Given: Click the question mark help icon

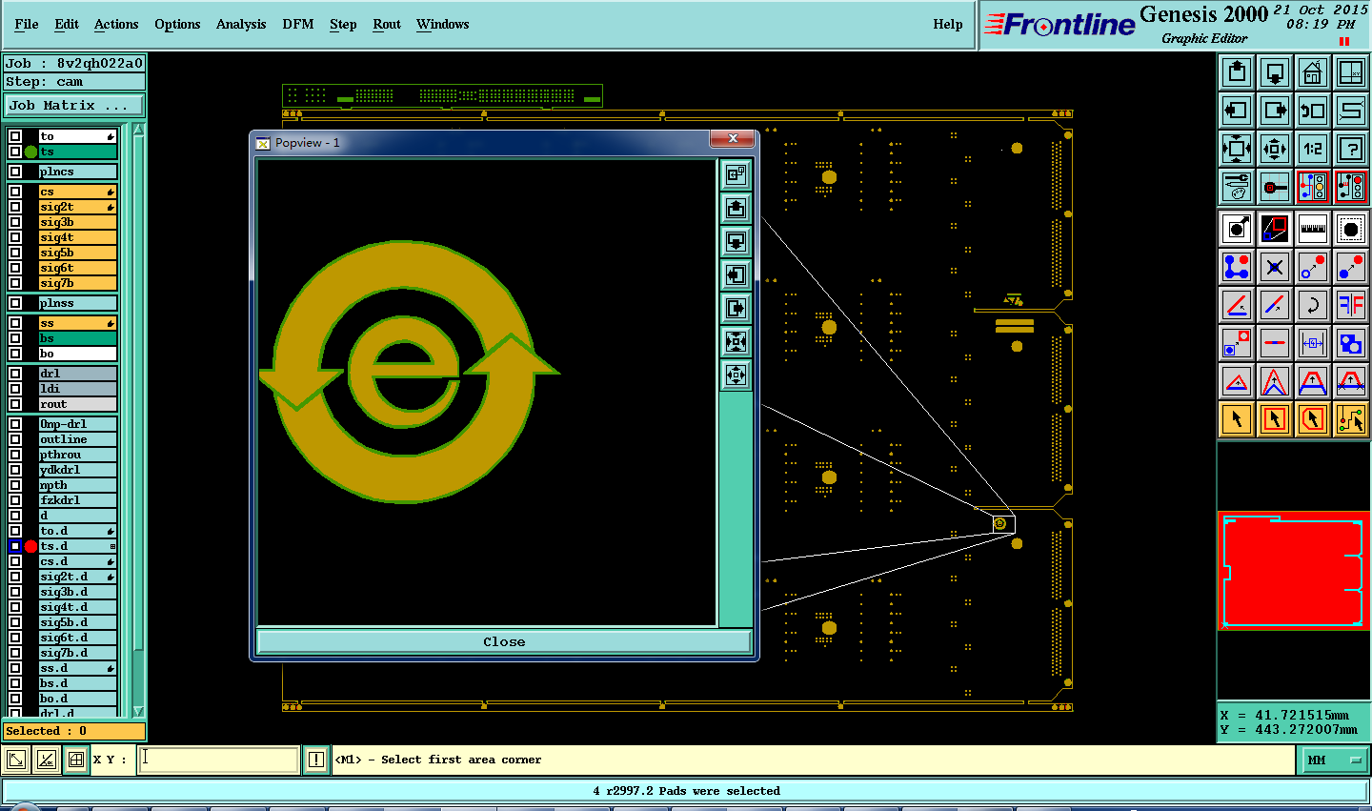Looking at the screenshot, I should (1351, 149).
